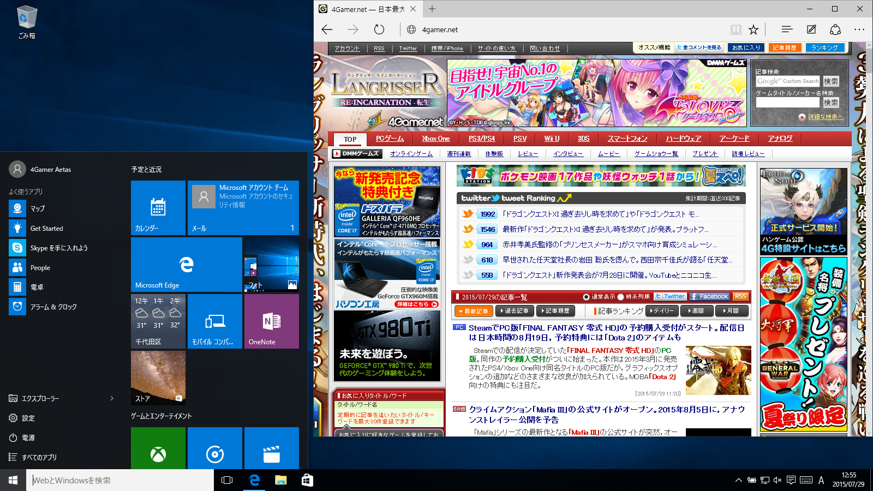Image resolution: width=873 pixels, height=491 pixels.
Task: Open the Action Center notification icon
Action: point(792,480)
